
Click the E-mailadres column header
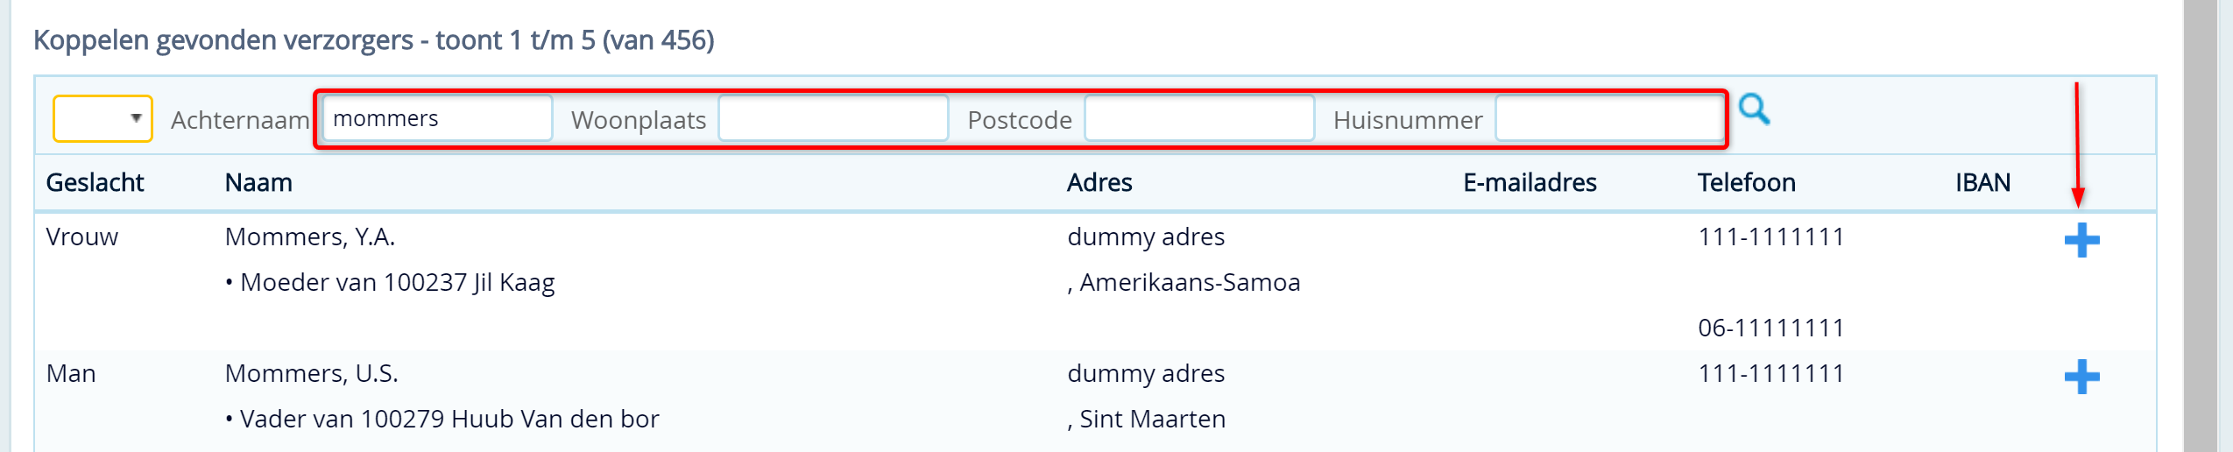click(x=1530, y=182)
